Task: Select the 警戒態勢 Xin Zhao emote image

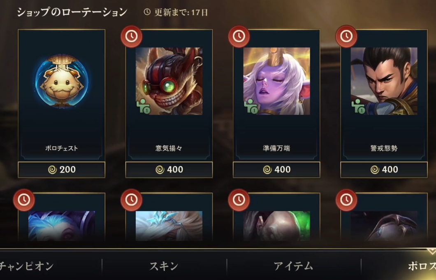Action: (x=384, y=81)
